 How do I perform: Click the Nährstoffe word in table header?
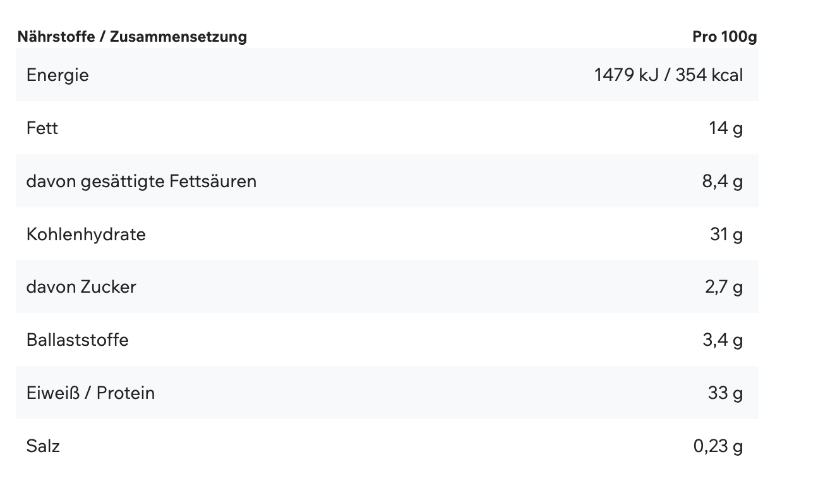point(56,37)
